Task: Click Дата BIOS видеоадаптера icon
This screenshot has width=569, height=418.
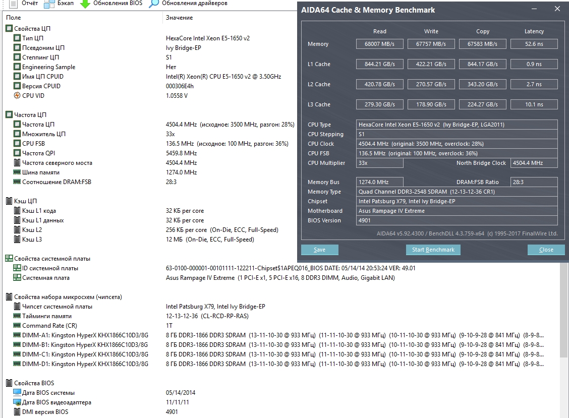Action: [x=17, y=402]
